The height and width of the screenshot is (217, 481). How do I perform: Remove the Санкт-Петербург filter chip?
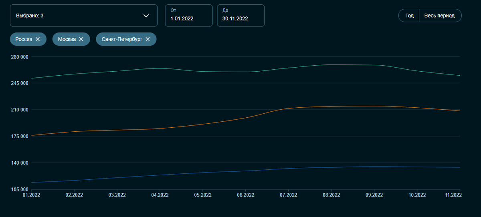click(x=148, y=39)
